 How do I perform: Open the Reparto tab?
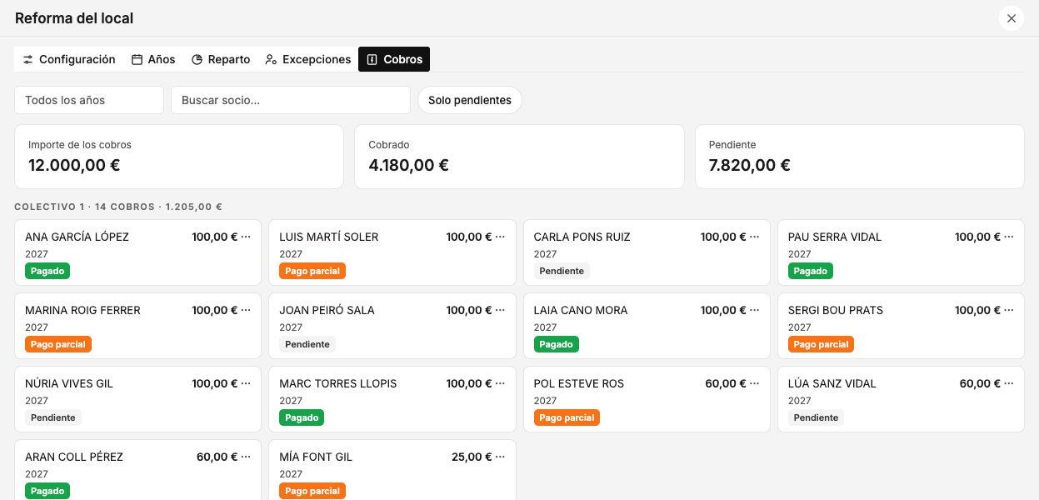tap(221, 59)
